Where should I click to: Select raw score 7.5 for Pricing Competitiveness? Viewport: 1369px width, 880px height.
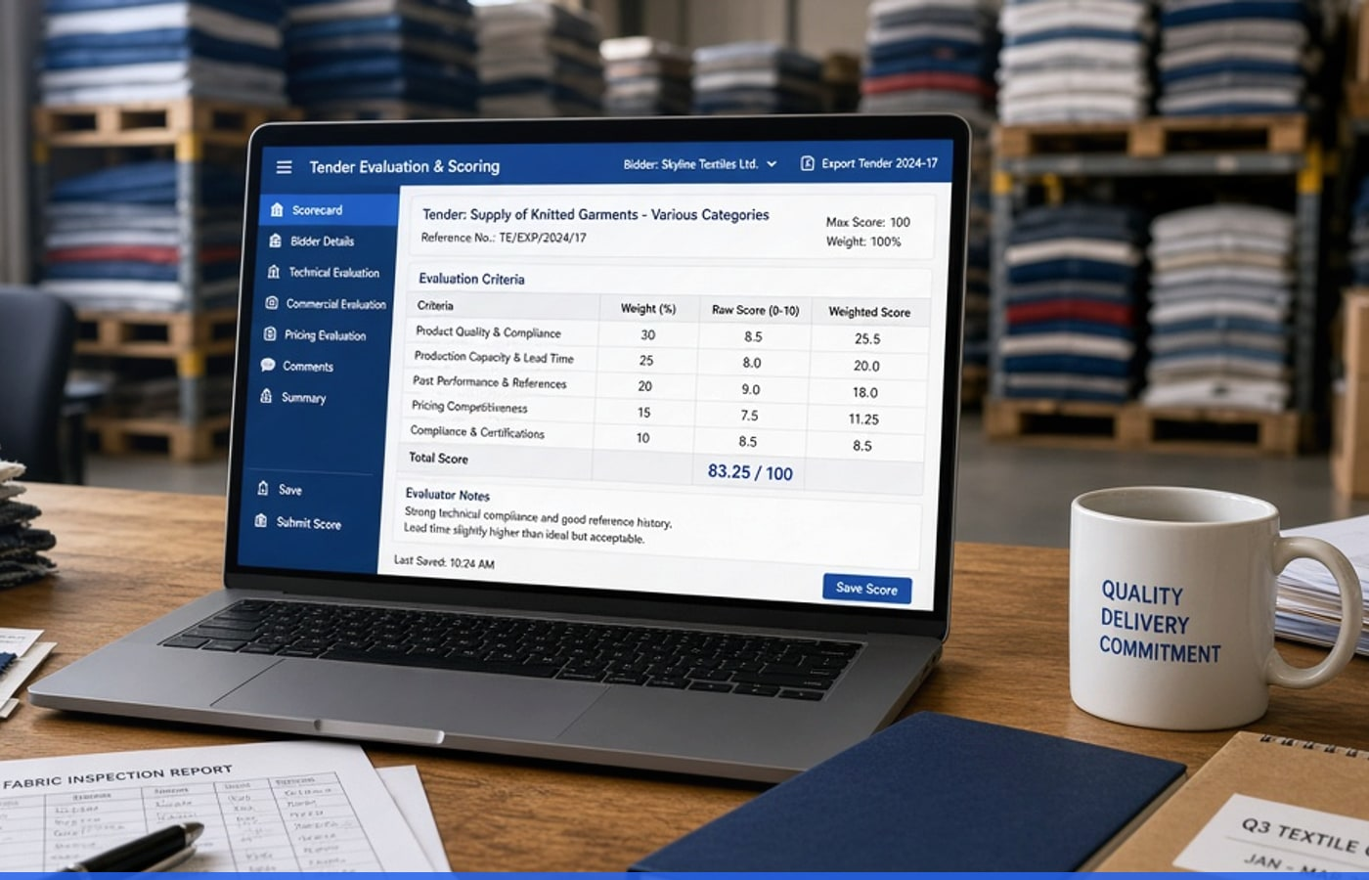(749, 416)
